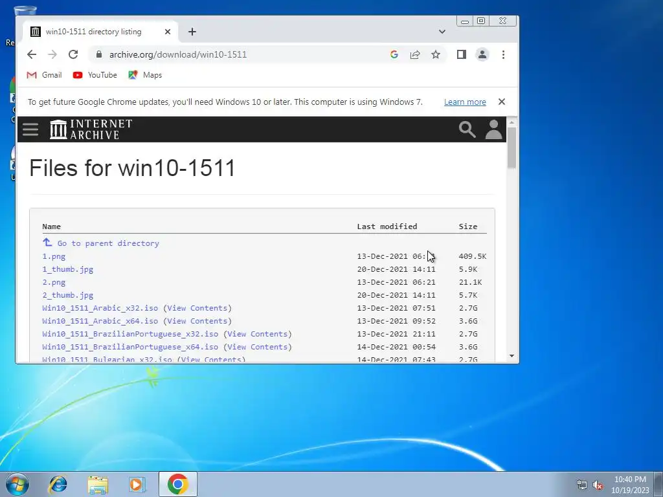Click the 20-Dec-2021 14:11 date for 1_thumb.jpg
This screenshot has width=663, height=497.
pos(396,269)
